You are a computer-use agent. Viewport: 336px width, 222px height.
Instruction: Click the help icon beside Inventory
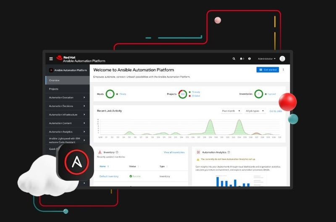(x=117, y=152)
